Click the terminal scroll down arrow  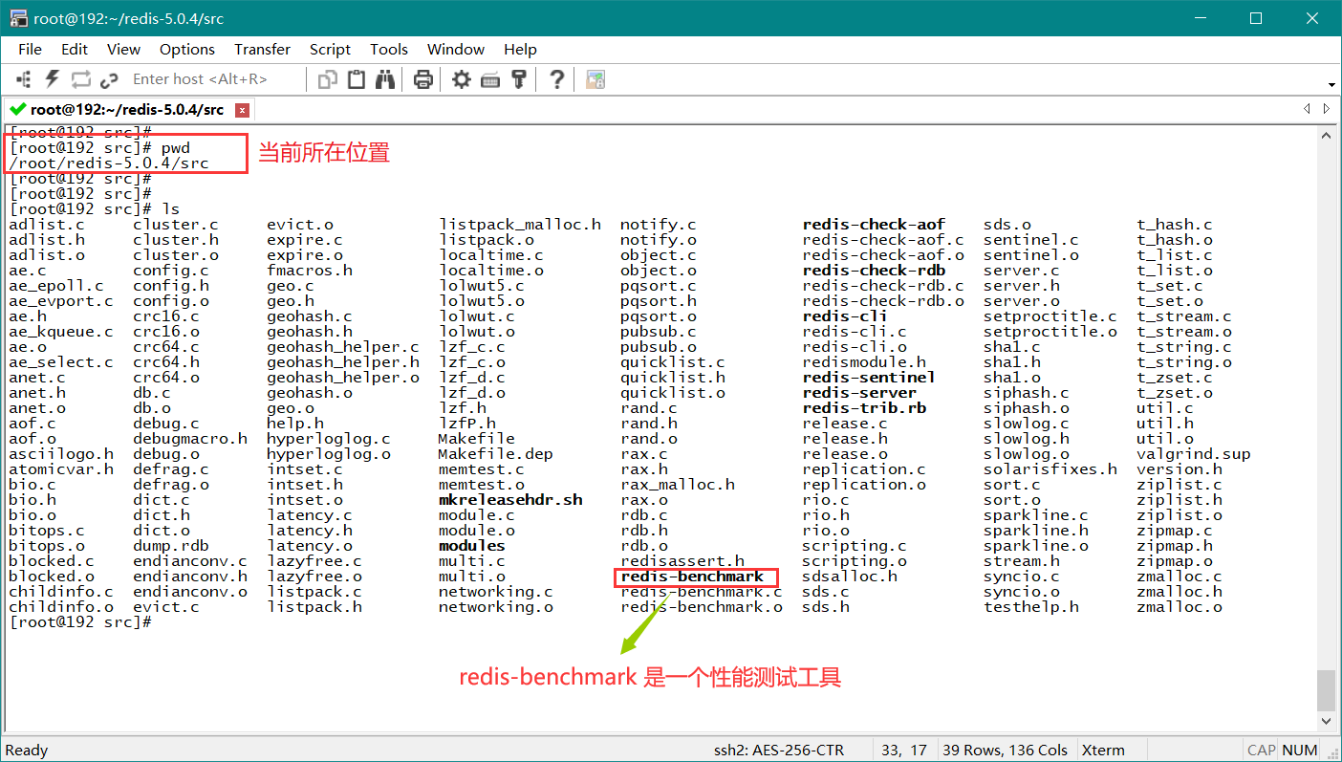tap(1325, 721)
